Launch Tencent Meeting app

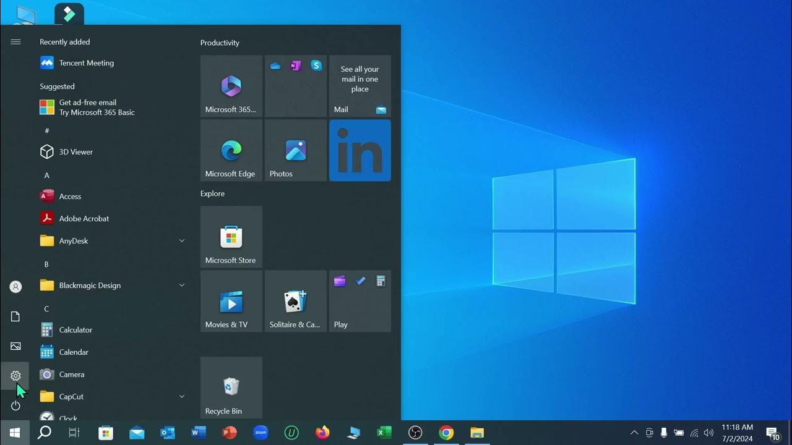[x=113, y=63]
